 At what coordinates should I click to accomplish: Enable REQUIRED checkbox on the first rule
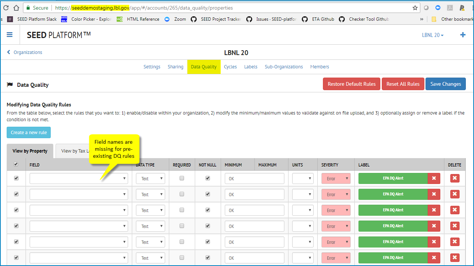[181, 178]
